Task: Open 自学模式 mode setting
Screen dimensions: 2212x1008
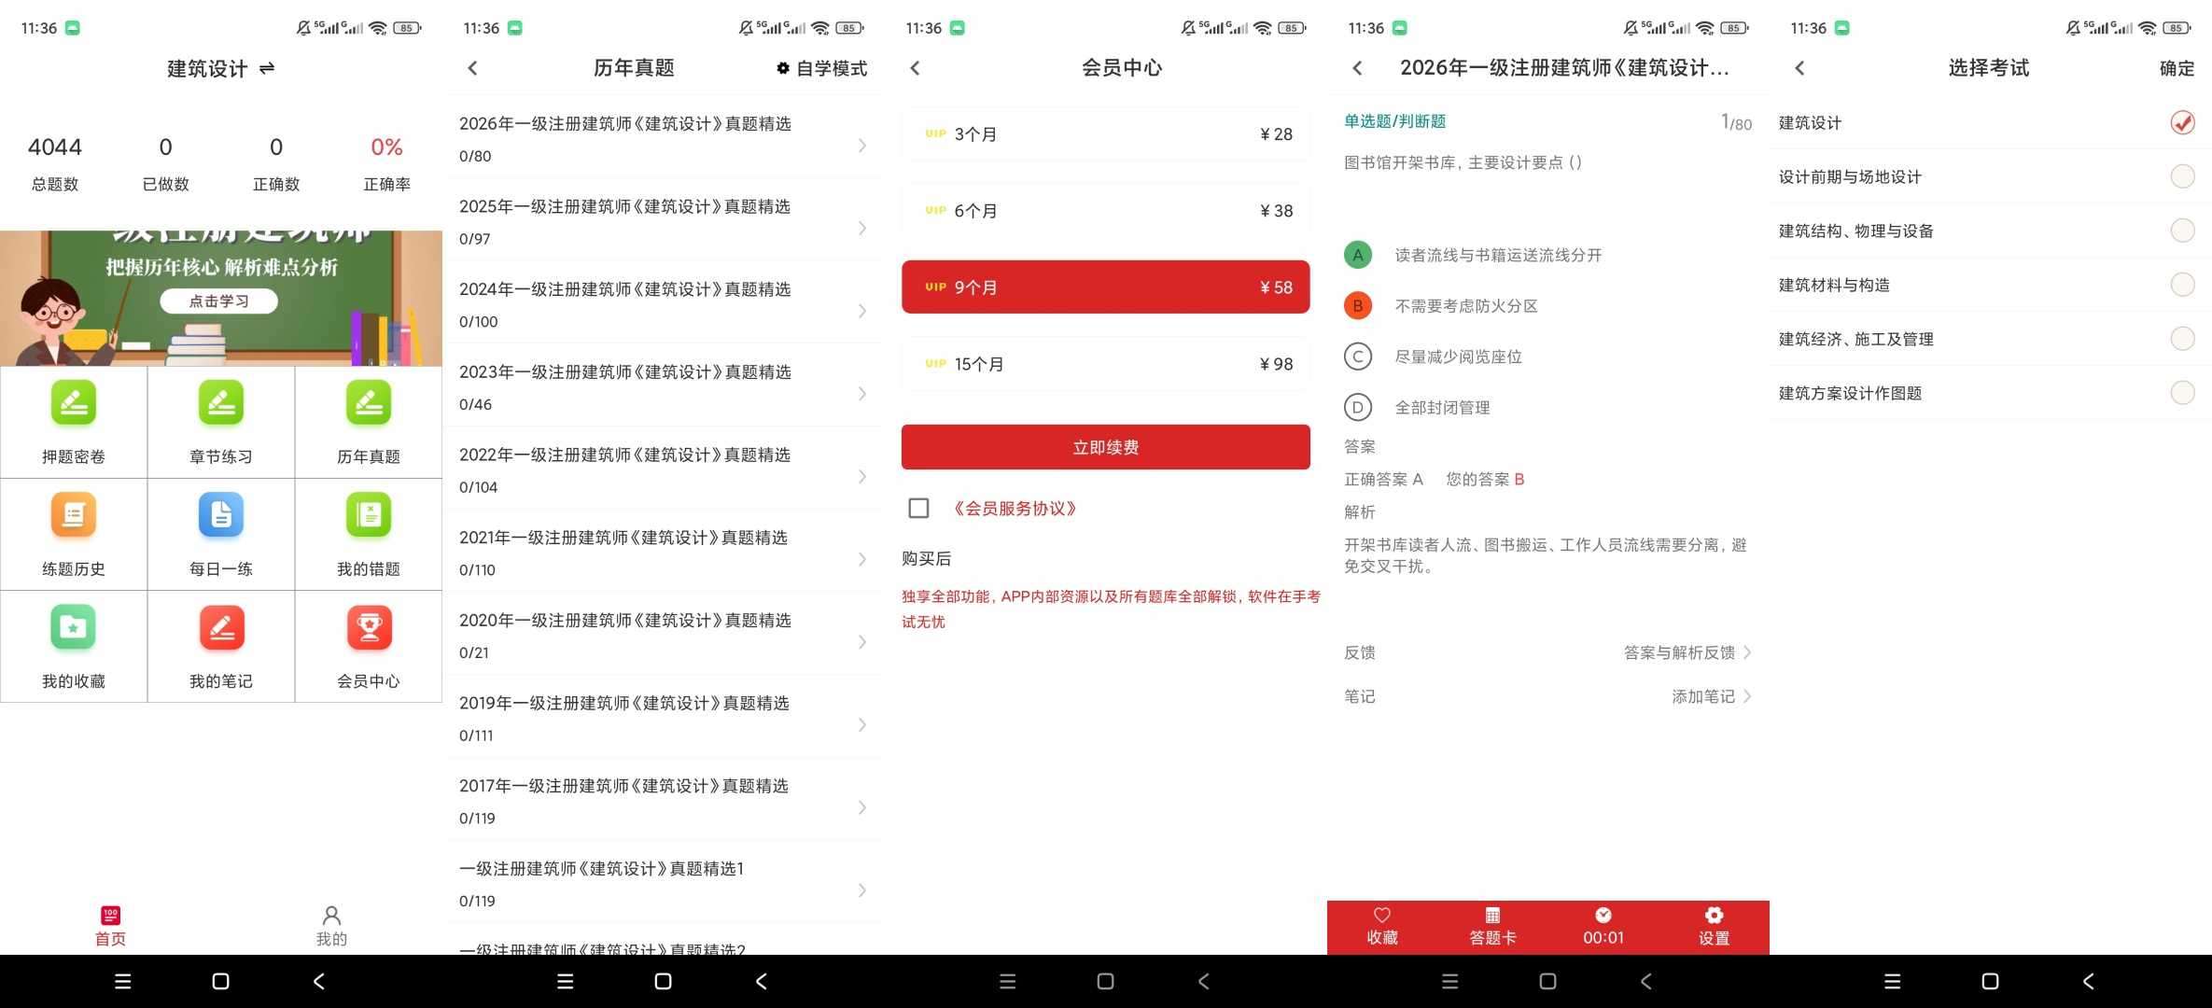Action: (821, 68)
